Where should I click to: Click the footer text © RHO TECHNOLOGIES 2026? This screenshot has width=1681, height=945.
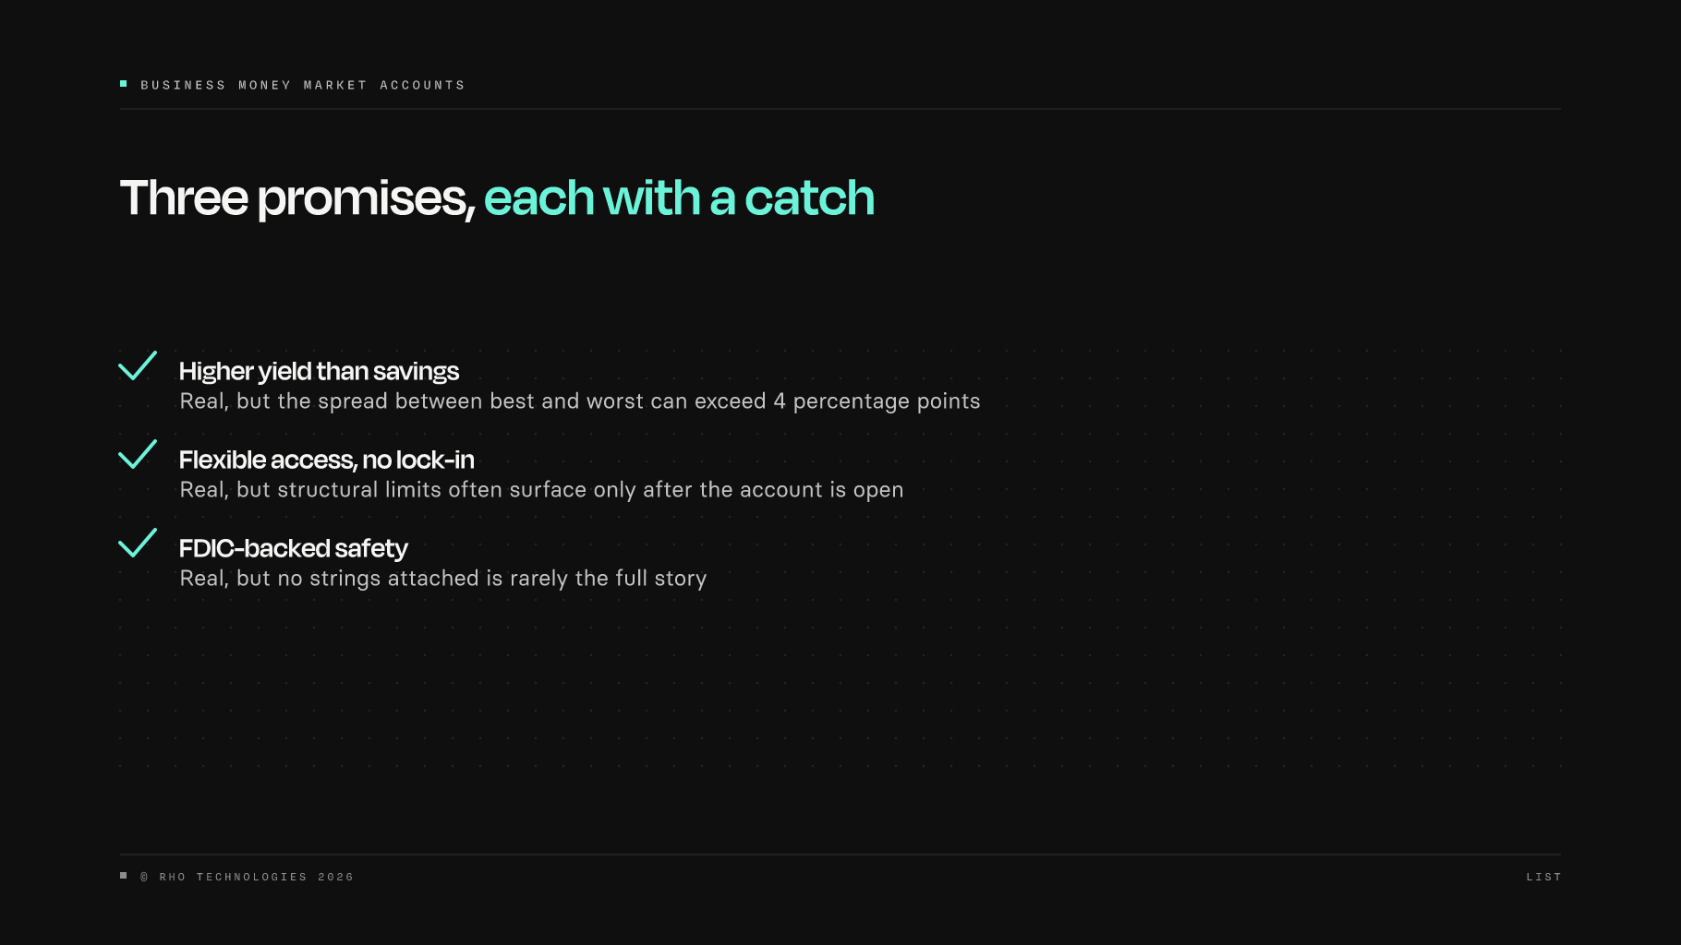pyautogui.click(x=248, y=877)
